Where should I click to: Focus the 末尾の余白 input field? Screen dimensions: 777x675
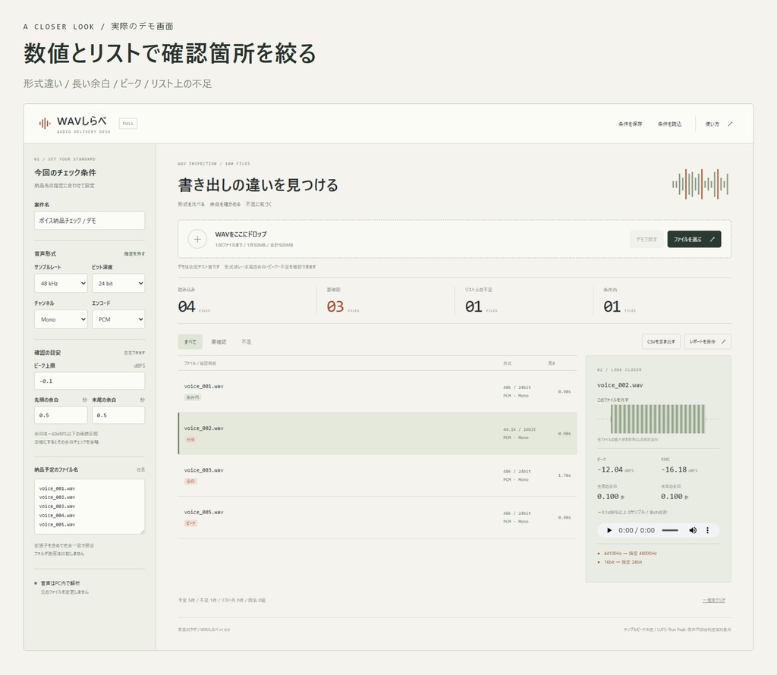tap(118, 415)
